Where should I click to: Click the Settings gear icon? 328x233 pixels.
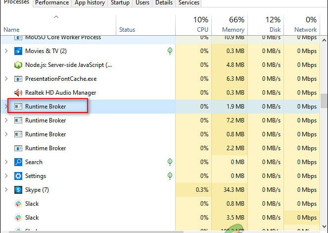[18, 176]
